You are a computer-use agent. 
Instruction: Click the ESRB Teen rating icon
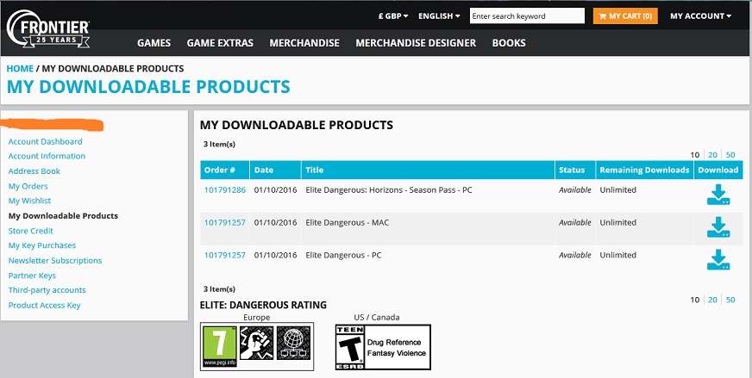coord(350,347)
